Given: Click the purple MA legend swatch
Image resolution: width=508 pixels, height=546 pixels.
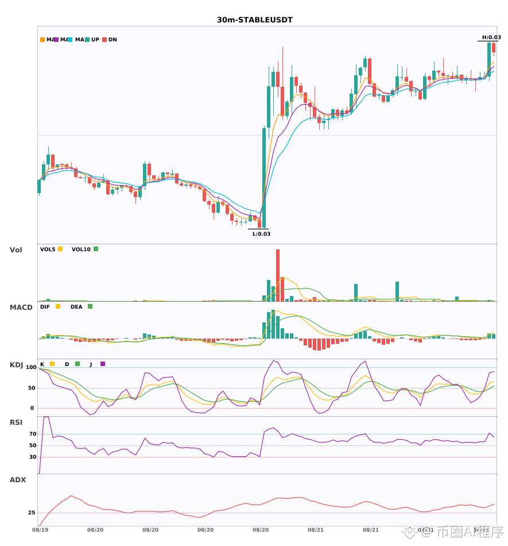Looking at the screenshot, I should point(56,40).
